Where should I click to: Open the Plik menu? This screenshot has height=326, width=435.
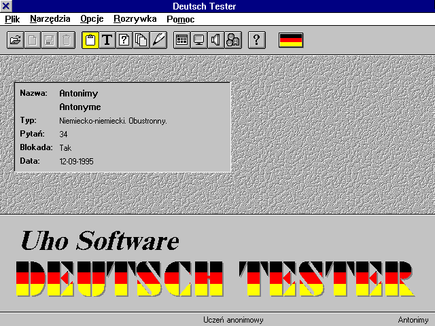[x=12, y=19]
